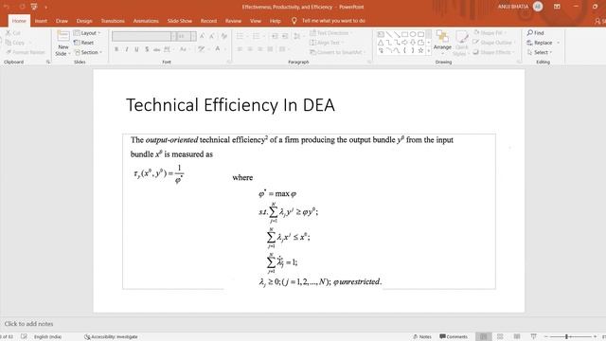The height and width of the screenshot is (341, 606).
Task: Click the slide title Technical Efficiency In DEA
Action: click(x=230, y=105)
